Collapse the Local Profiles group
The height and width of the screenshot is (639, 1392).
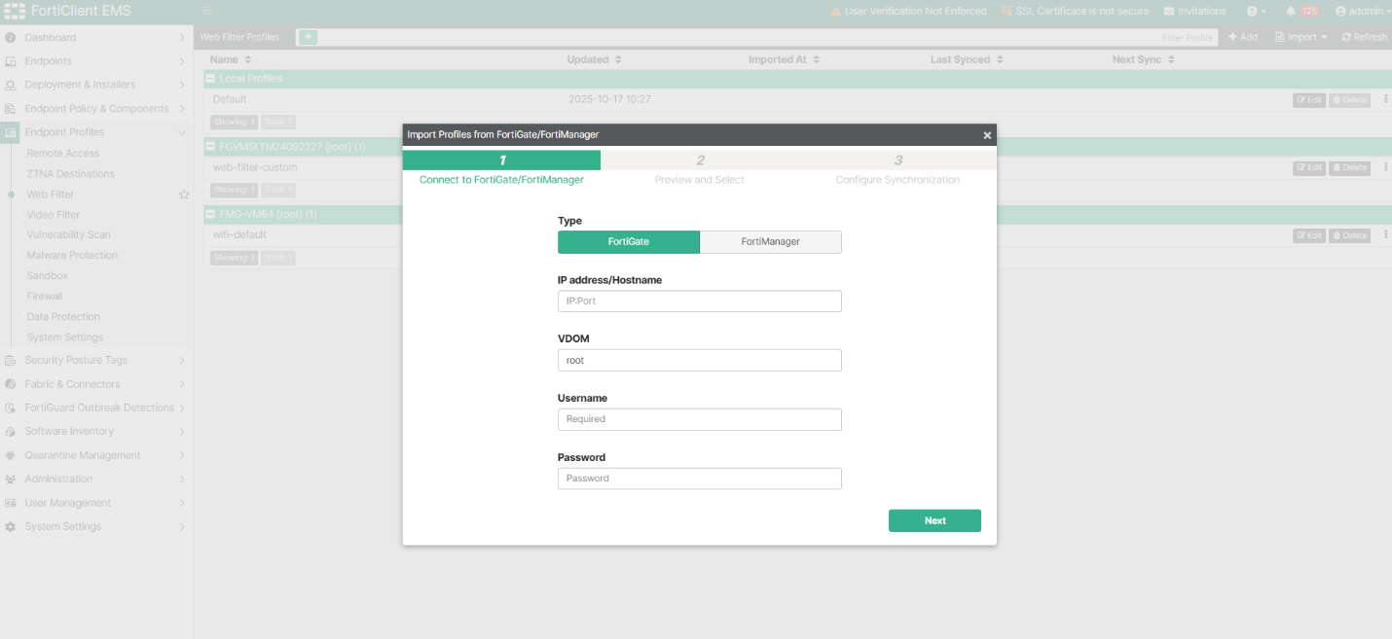point(210,79)
